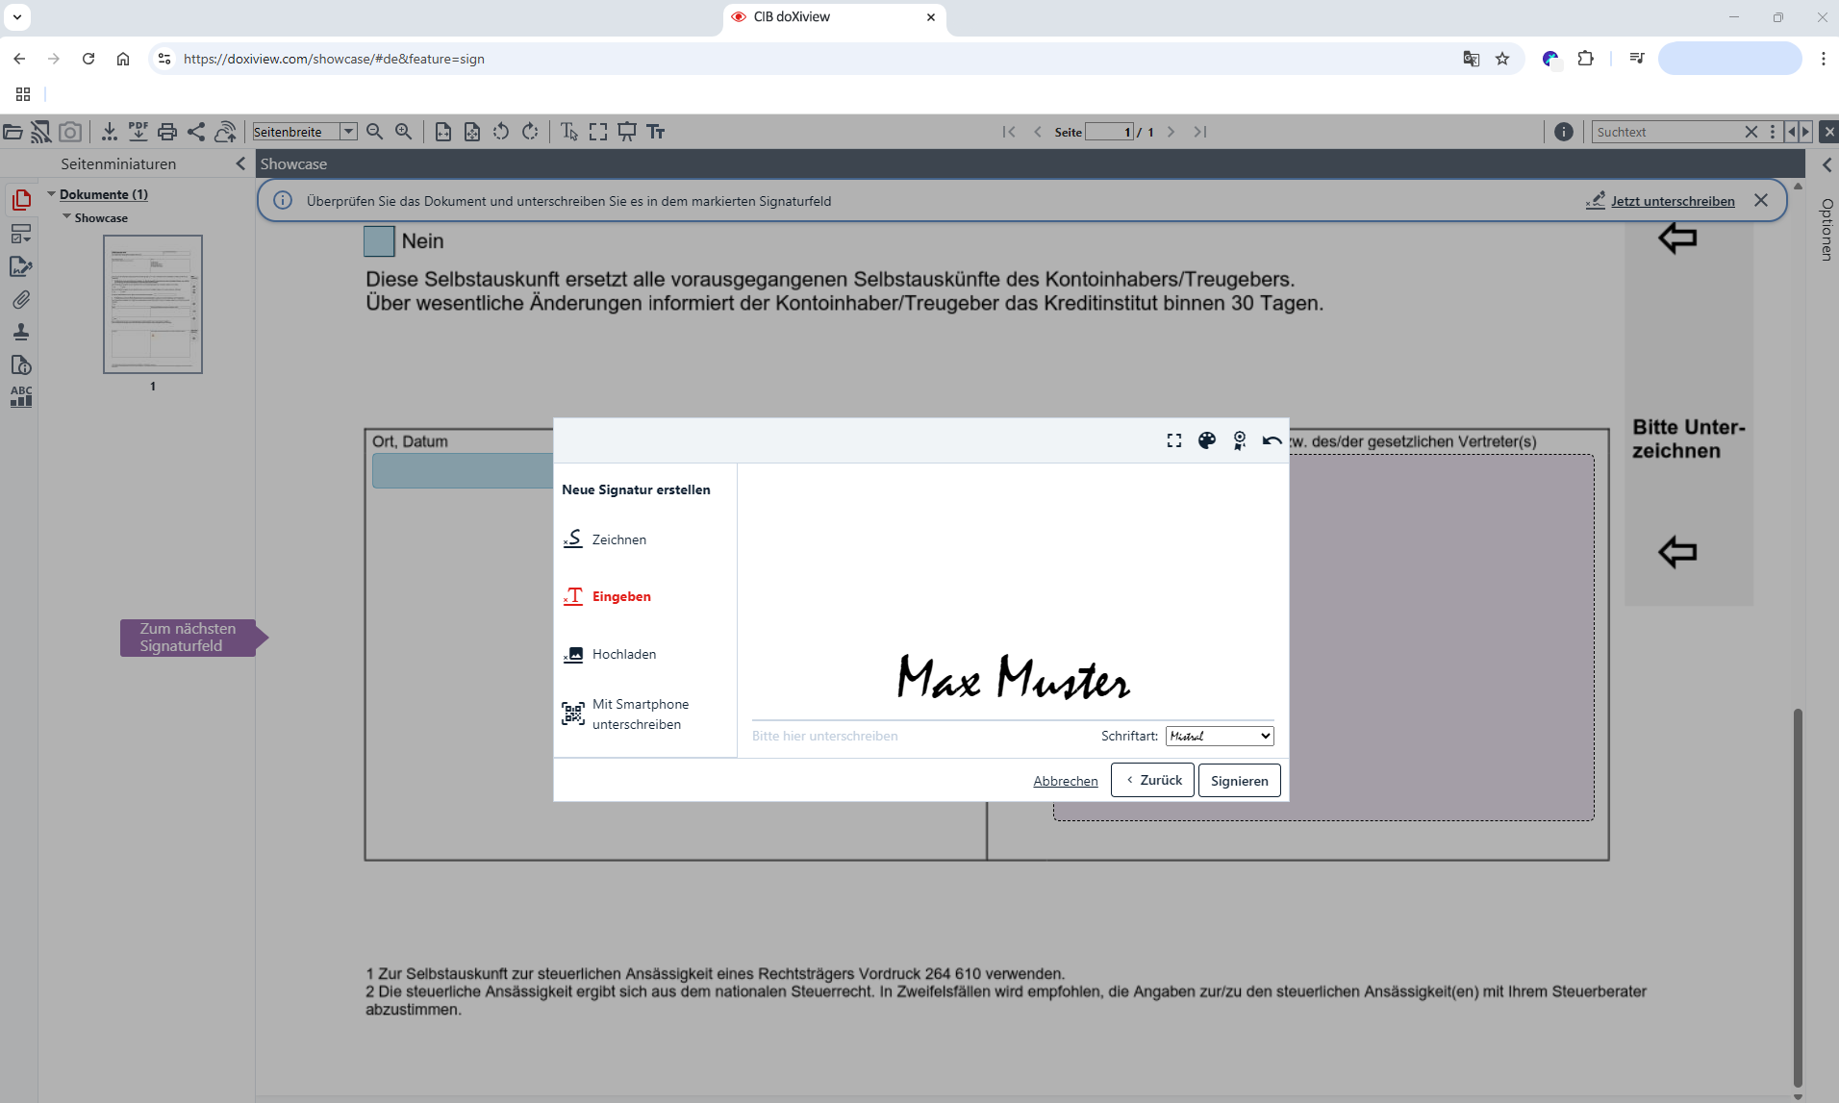
Task: Click the Abbrechen link
Action: click(x=1065, y=781)
